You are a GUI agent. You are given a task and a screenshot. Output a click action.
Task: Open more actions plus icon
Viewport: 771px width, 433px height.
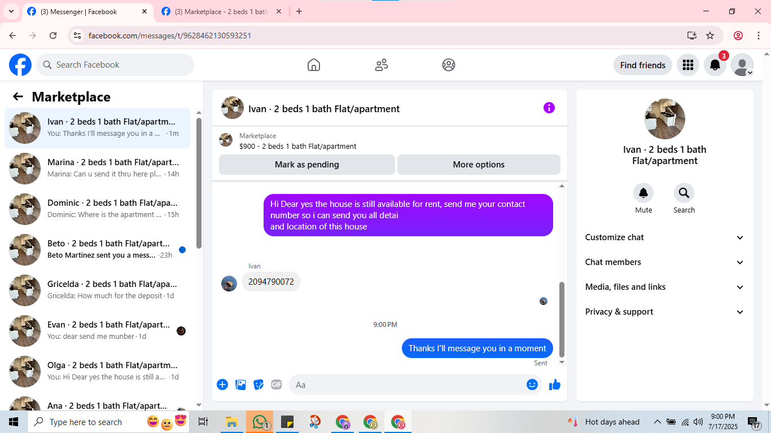click(x=222, y=385)
